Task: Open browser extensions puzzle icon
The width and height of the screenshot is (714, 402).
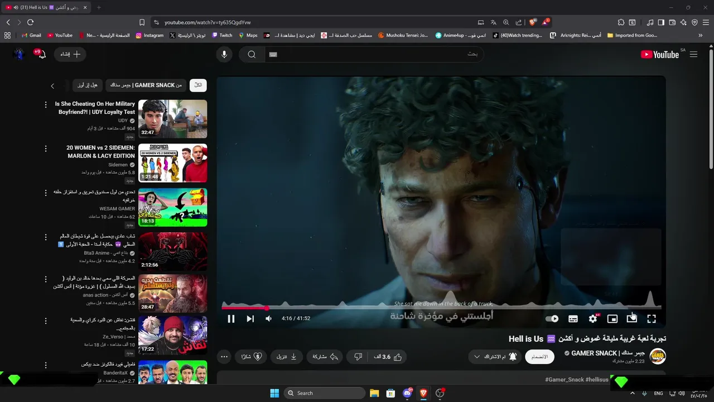Action: 621,22
